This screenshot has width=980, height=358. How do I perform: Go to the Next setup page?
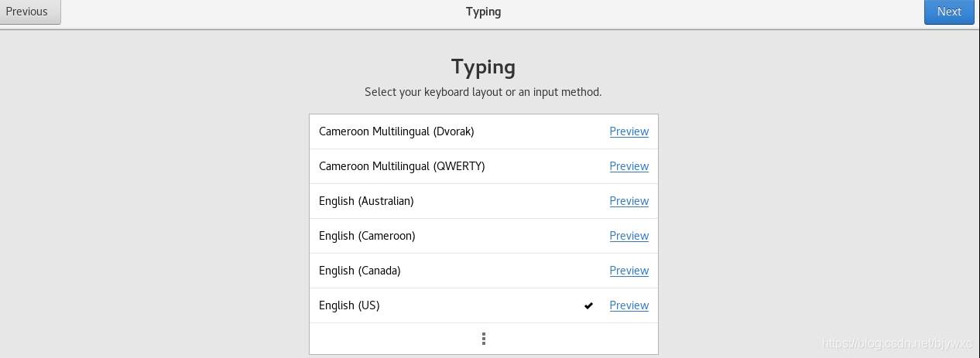pyautogui.click(x=949, y=12)
